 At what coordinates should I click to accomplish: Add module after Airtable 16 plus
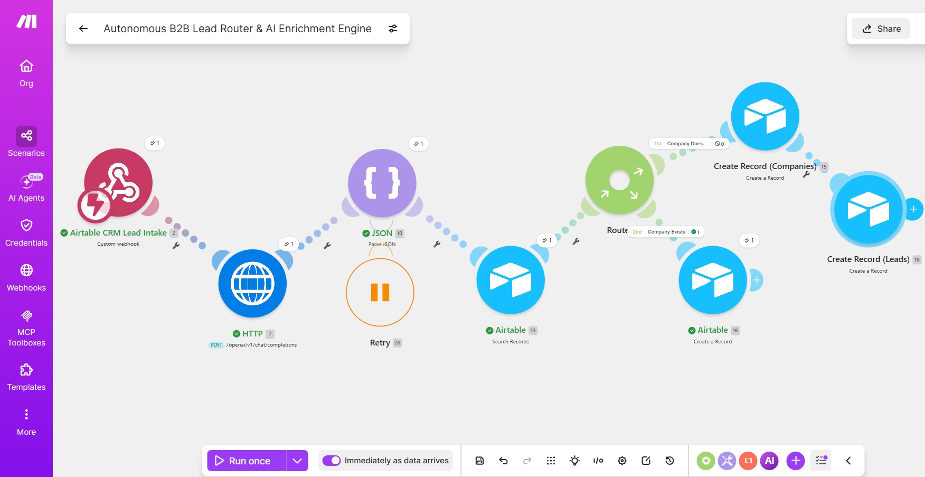(x=757, y=280)
